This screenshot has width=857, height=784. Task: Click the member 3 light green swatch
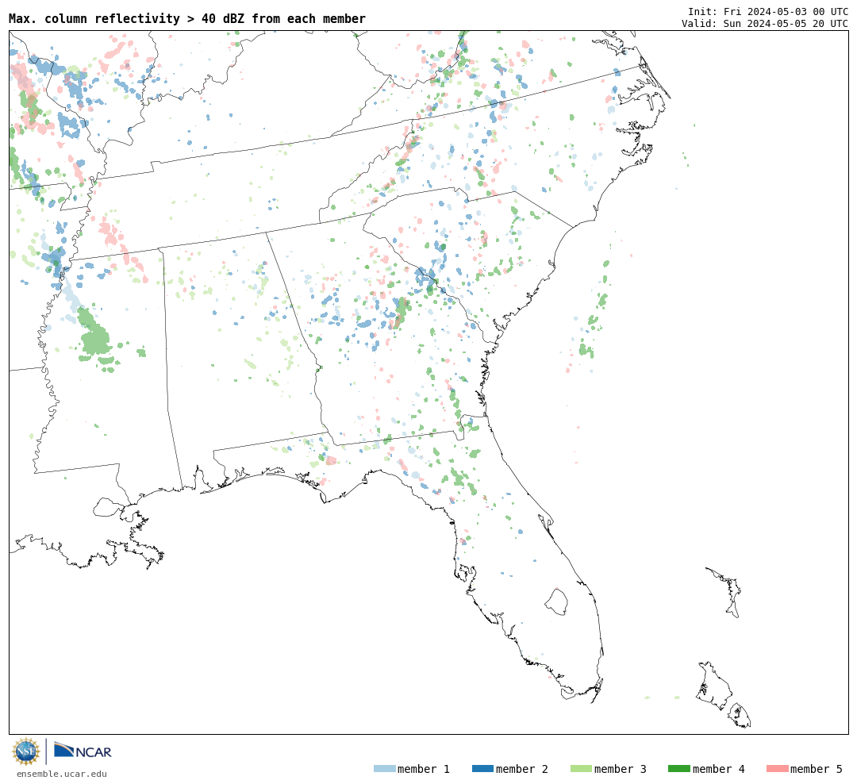[x=581, y=769]
